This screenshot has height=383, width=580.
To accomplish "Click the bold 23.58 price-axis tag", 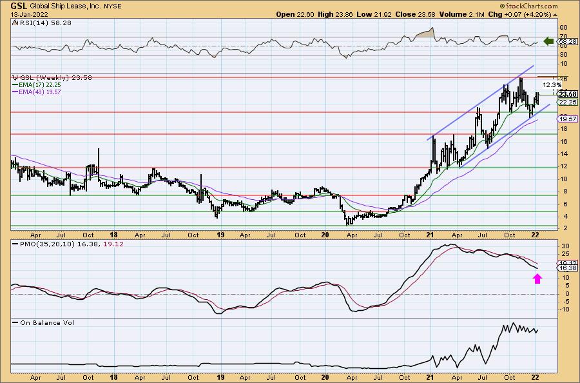I will coord(568,94).
